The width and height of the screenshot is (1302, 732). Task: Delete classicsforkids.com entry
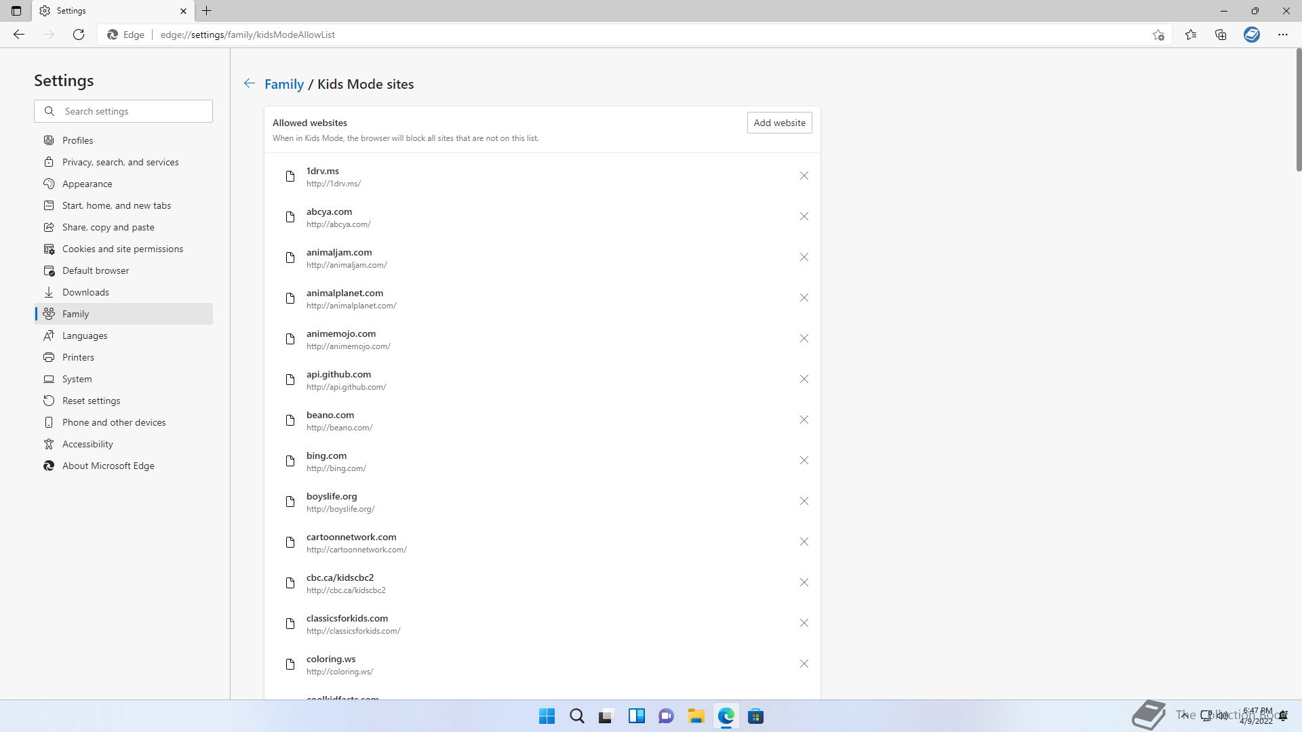pyautogui.click(x=804, y=624)
